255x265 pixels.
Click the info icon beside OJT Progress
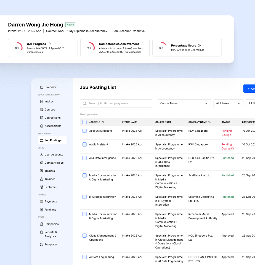(x=49, y=44)
